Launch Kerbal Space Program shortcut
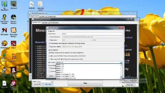165x93 pixels. click(4, 19)
